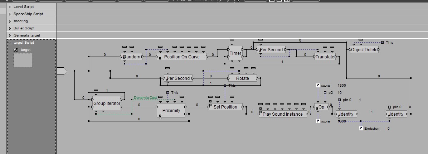Screen dimensions: 428x154
Task: Select the empty thumbnail box under target
Action: click(23, 60)
